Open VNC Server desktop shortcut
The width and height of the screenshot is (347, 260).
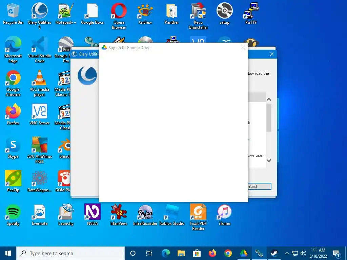coord(39,114)
